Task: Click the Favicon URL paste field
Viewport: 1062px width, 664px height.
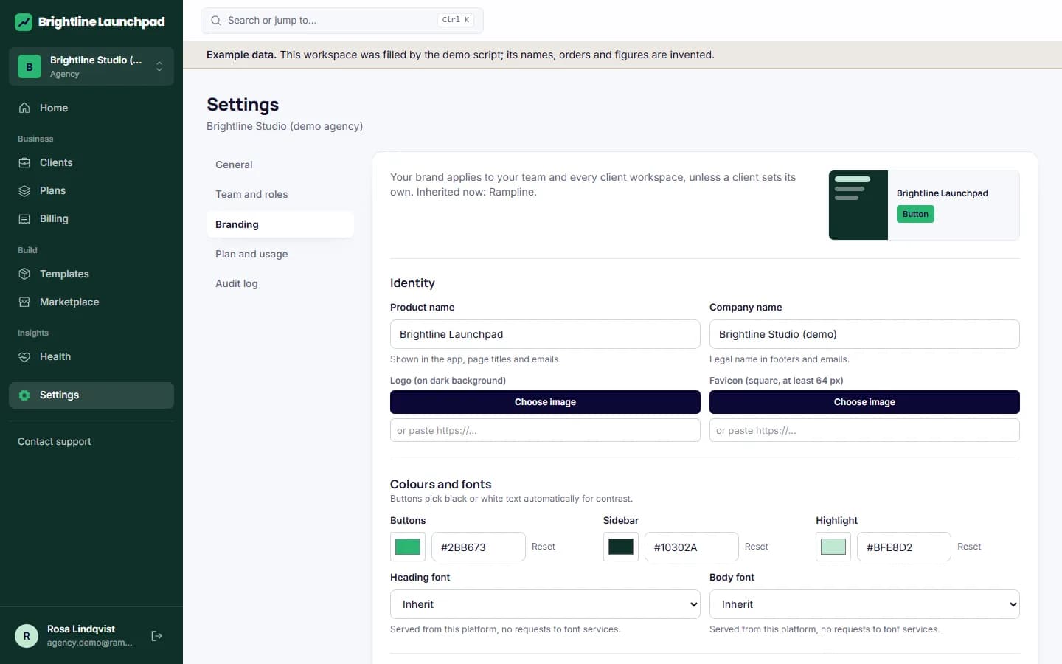Action: (864, 430)
